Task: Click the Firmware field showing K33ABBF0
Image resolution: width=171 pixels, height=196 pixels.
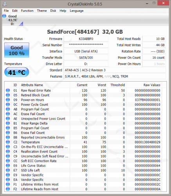Action: click(x=86, y=39)
